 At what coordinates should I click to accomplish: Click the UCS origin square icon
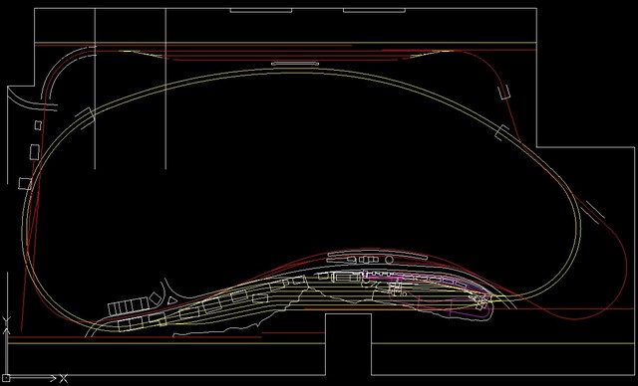coord(7,378)
